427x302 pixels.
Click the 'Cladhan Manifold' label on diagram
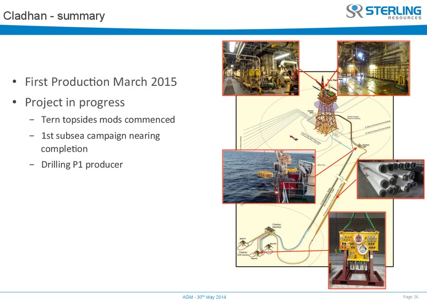(276, 226)
